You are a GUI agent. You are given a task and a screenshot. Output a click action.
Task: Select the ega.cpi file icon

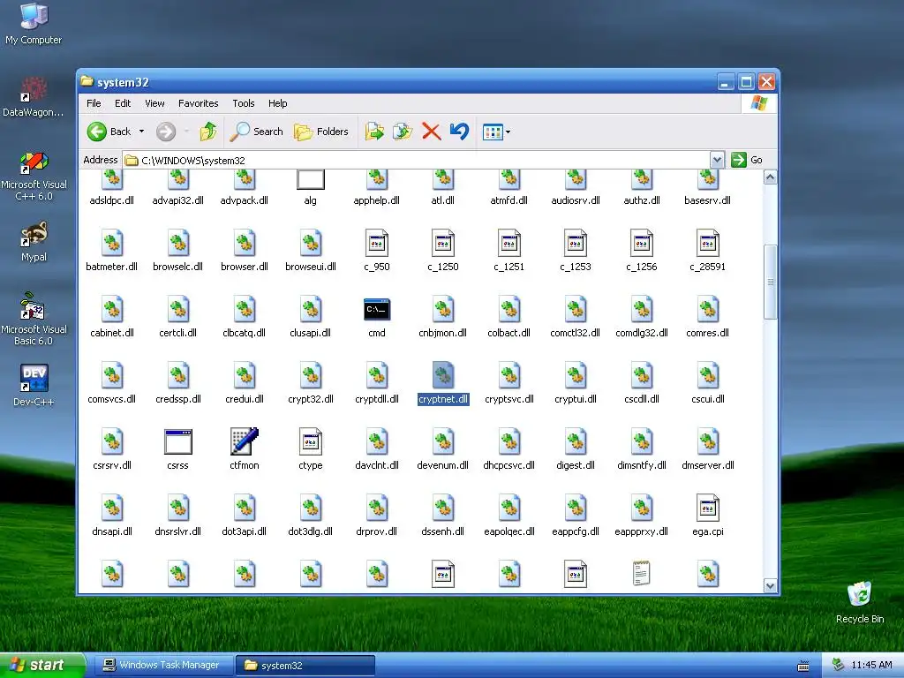pyautogui.click(x=707, y=508)
